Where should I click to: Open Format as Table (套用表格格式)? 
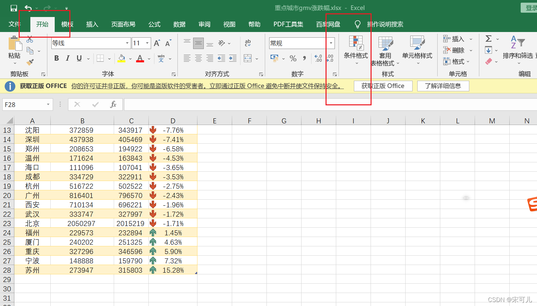pos(385,51)
